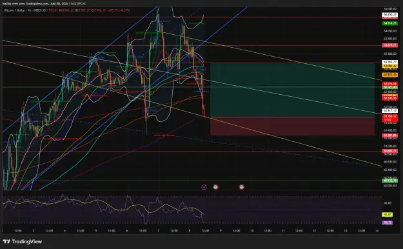Click day 9 on the time axis
This screenshot has width=403, height=249.
[221, 231]
